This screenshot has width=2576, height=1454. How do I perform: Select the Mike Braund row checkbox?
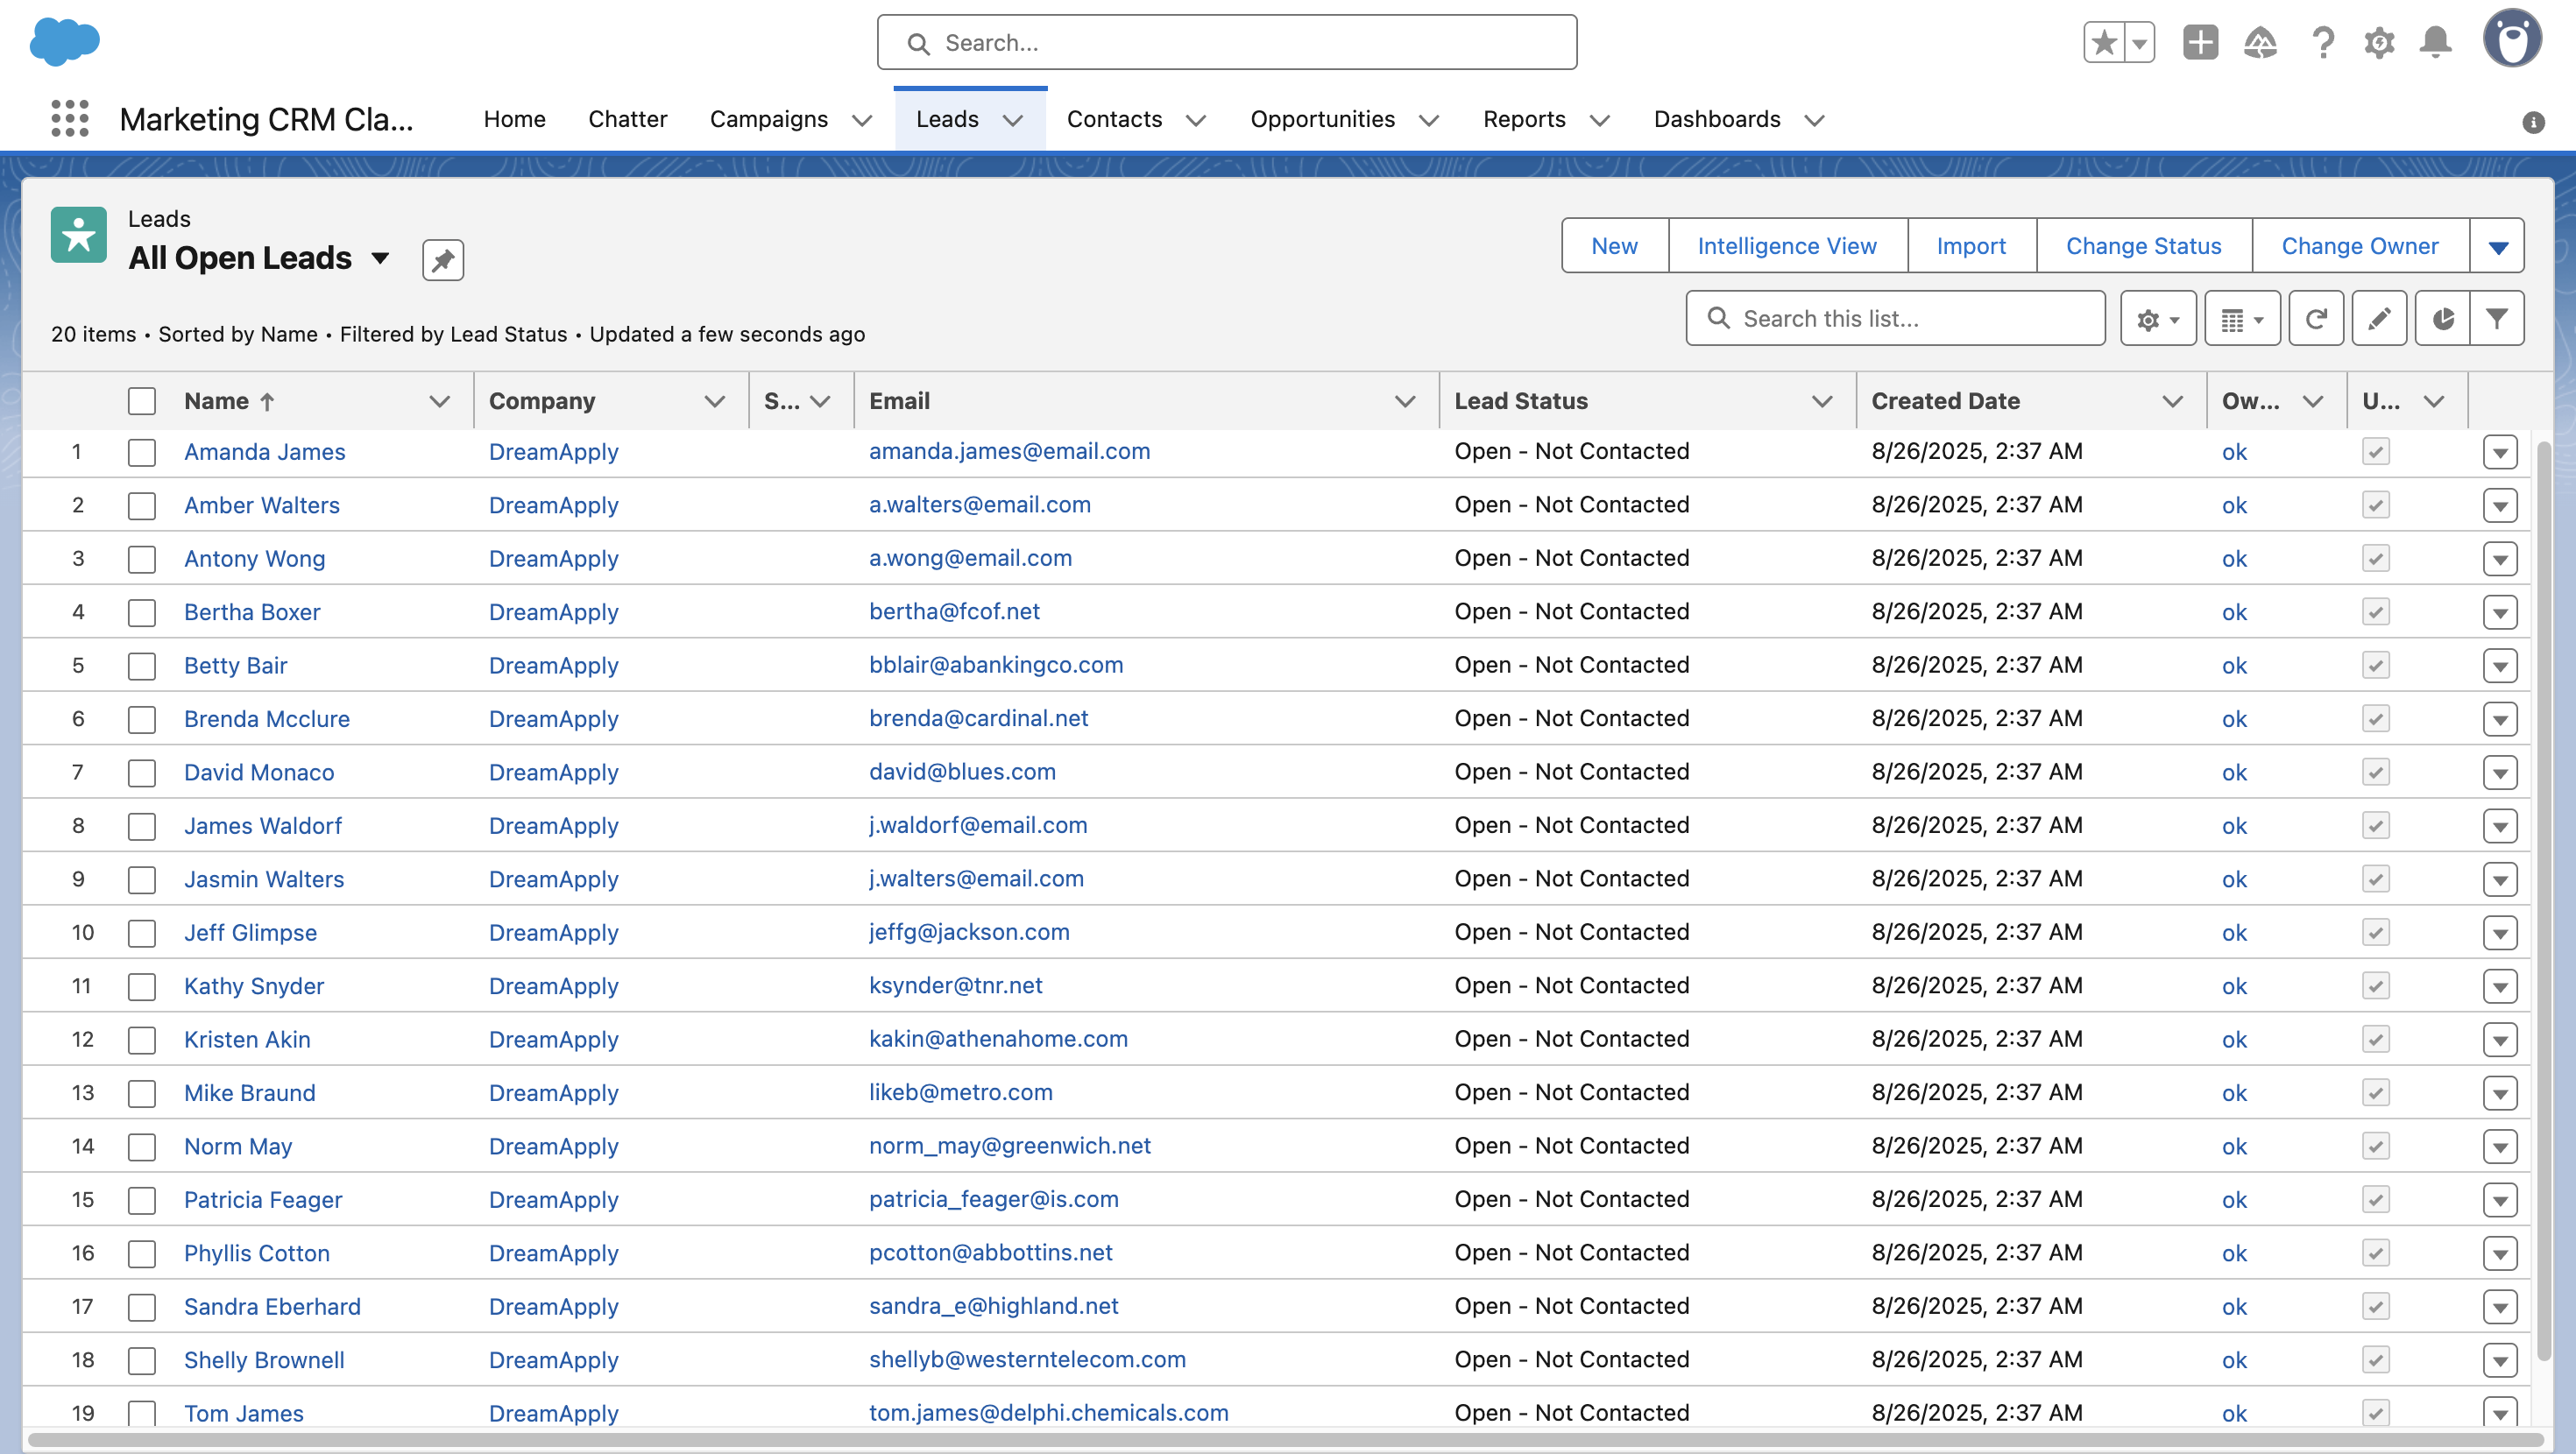pyautogui.click(x=142, y=1093)
